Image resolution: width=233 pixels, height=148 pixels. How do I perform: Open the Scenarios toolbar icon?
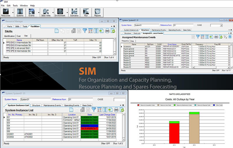tap(74, 12)
